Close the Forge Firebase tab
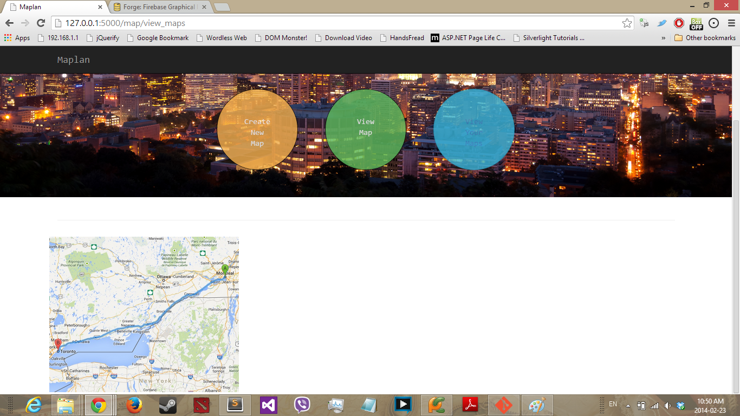Screen dimensions: 740x416 (205, 7)
